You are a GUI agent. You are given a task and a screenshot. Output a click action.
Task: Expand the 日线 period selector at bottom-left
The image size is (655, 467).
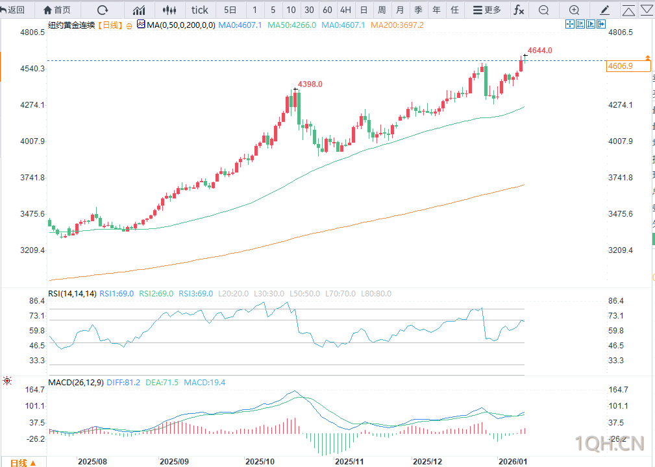click(x=23, y=462)
